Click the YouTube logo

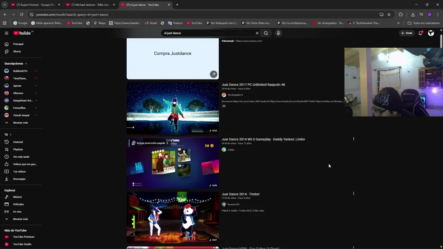(22, 33)
